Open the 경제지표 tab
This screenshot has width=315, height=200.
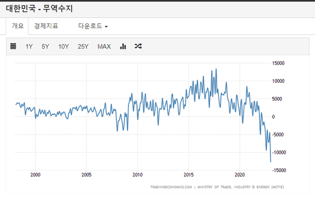click(x=46, y=26)
